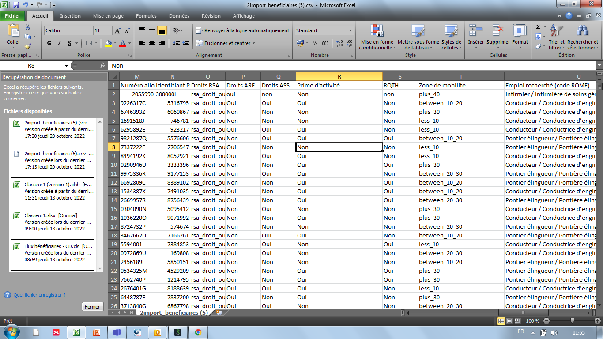603x339 pixels.
Task: Apply percent style format icon
Action: pos(315,43)
